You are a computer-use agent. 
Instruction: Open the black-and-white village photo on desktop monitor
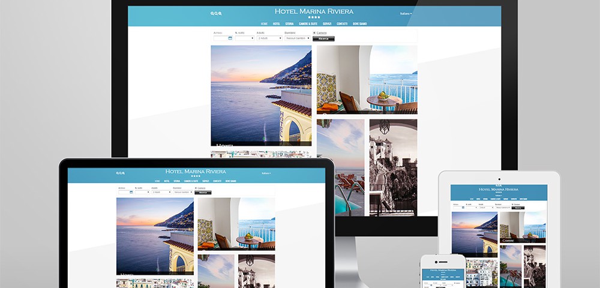click(x=394, y=167)
